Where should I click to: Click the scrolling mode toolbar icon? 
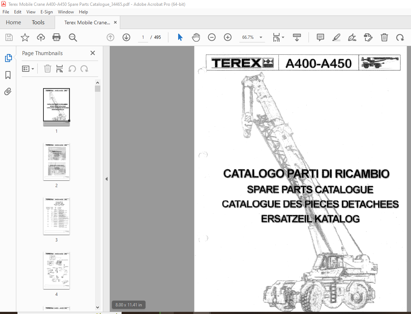click(x=297, y=37)
